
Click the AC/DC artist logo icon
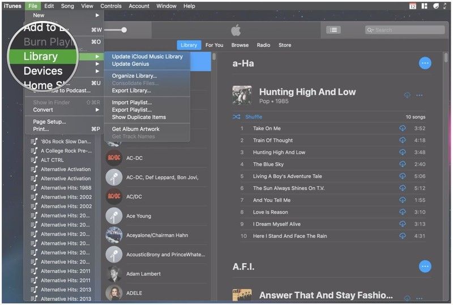tap(114, 197)
